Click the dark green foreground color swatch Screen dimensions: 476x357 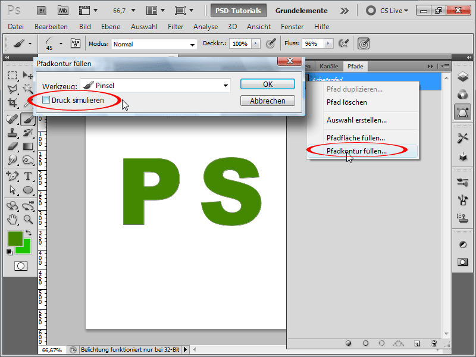(15, 239)
